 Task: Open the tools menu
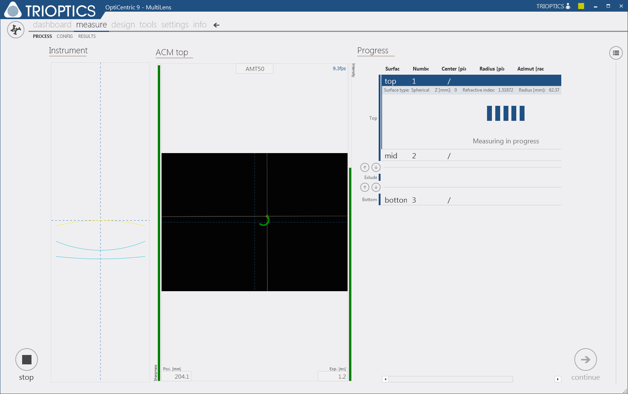[148, 25]
